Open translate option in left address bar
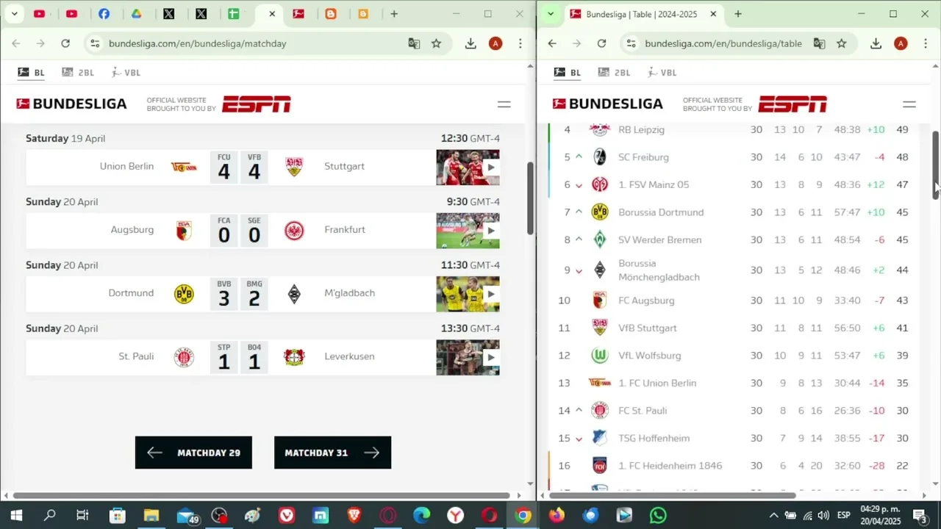The image size is (941, 529). (x=414, y=43)
